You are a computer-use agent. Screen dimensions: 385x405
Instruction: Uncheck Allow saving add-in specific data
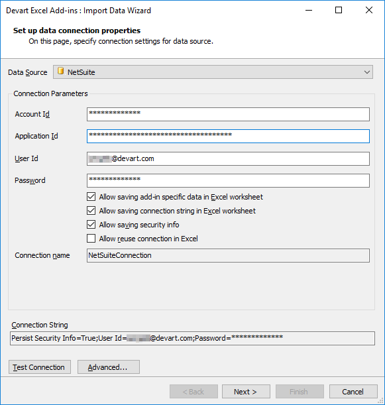pyautogui.click(x=91, y=197)
